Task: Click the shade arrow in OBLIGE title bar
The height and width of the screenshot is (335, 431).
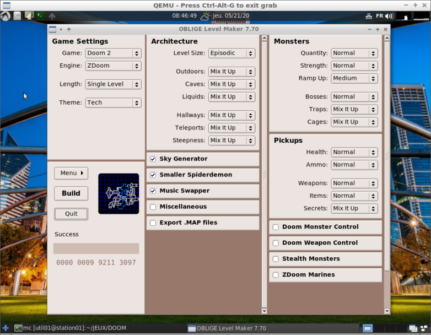Action: tap(69, 29)
